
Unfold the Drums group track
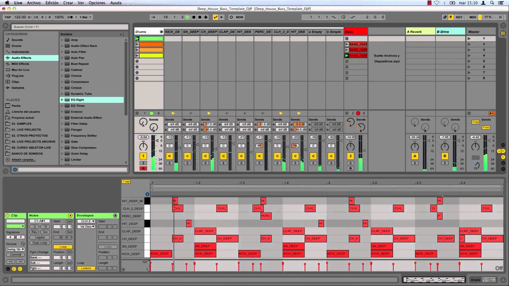(161, 31)
